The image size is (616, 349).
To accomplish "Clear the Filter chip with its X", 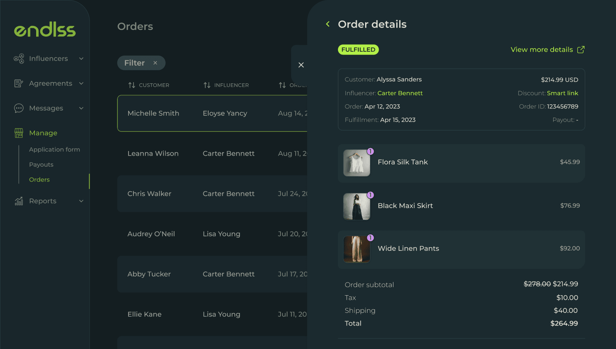I will point(155,63).
